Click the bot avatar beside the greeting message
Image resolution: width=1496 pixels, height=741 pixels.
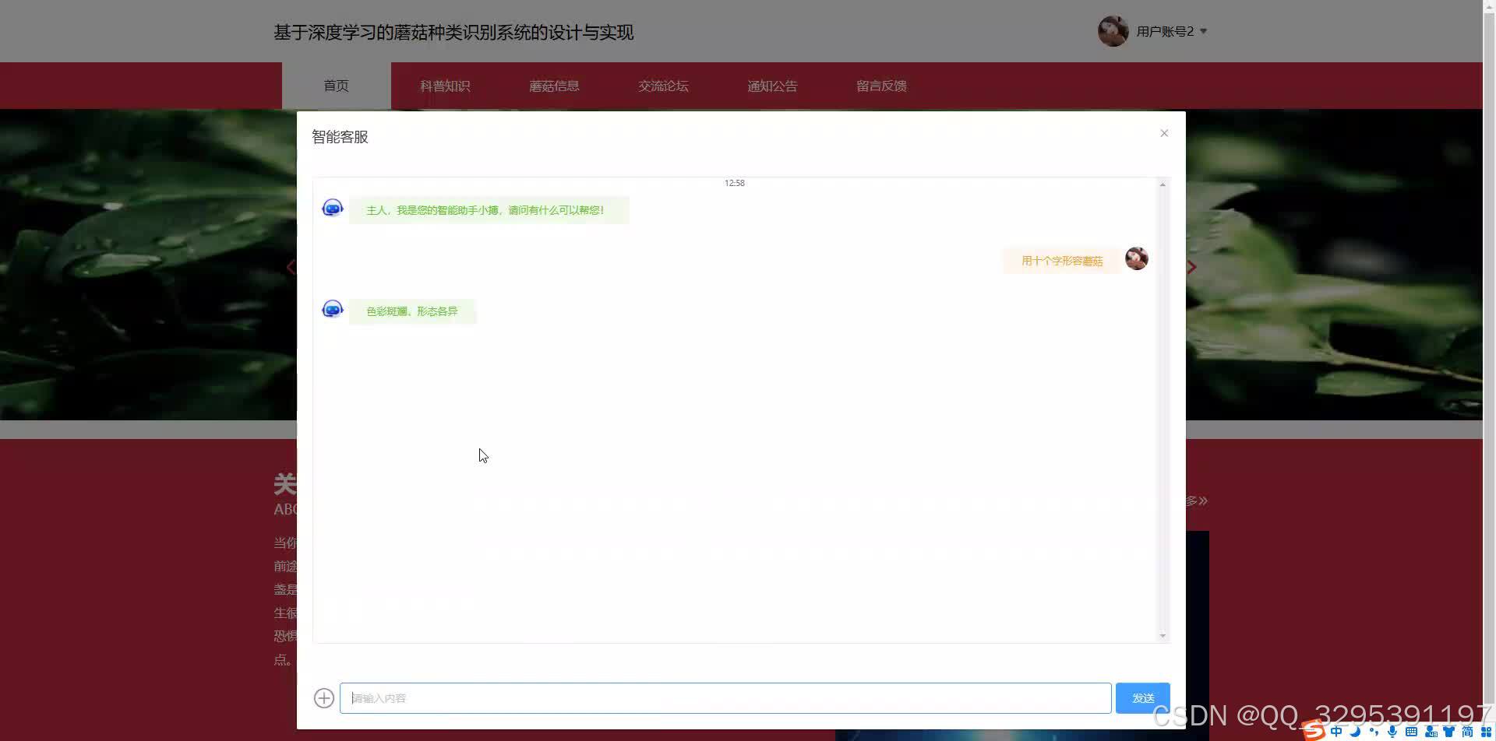333,208
